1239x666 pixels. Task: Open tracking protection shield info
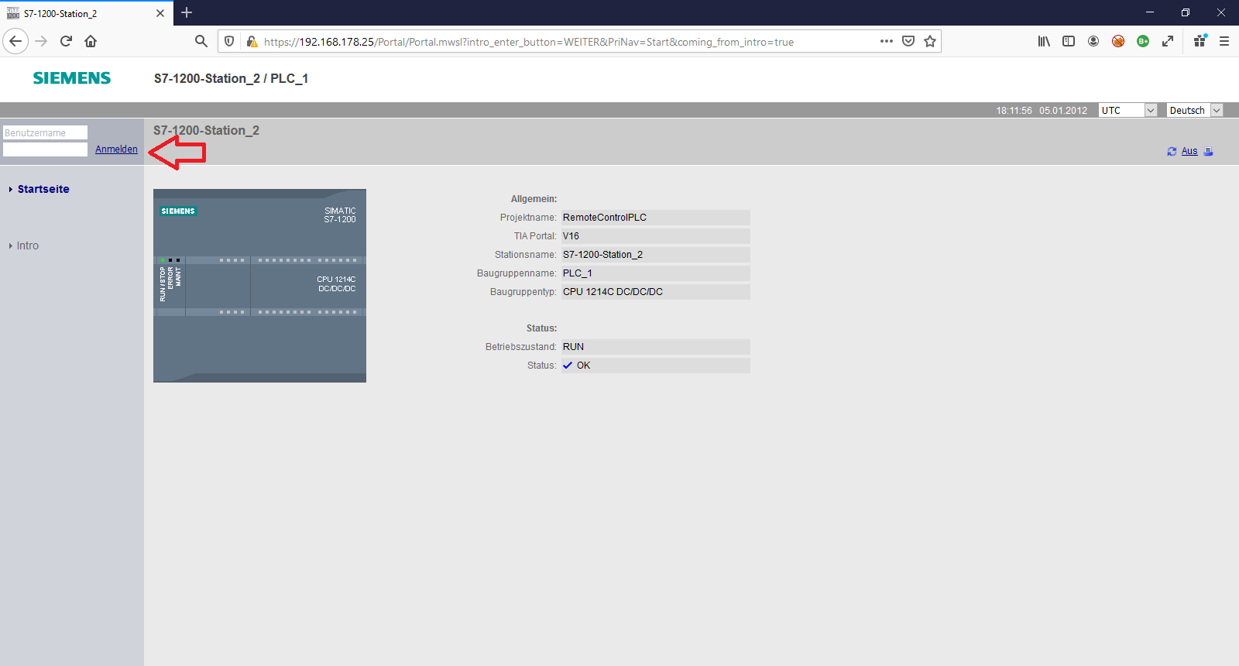pyautogui.click(x=229, y=41)
